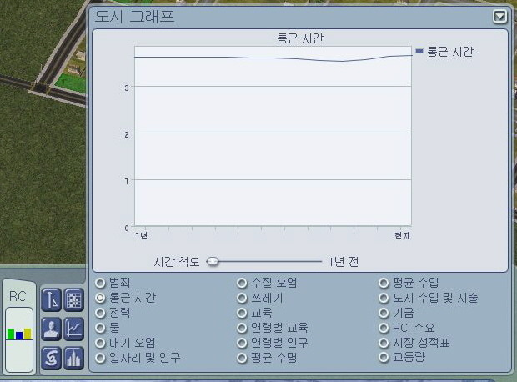The width and height of the screenshot is (517, 382).
Task: Select the 평균 수입 radio button
Action: tap(384, 283)
